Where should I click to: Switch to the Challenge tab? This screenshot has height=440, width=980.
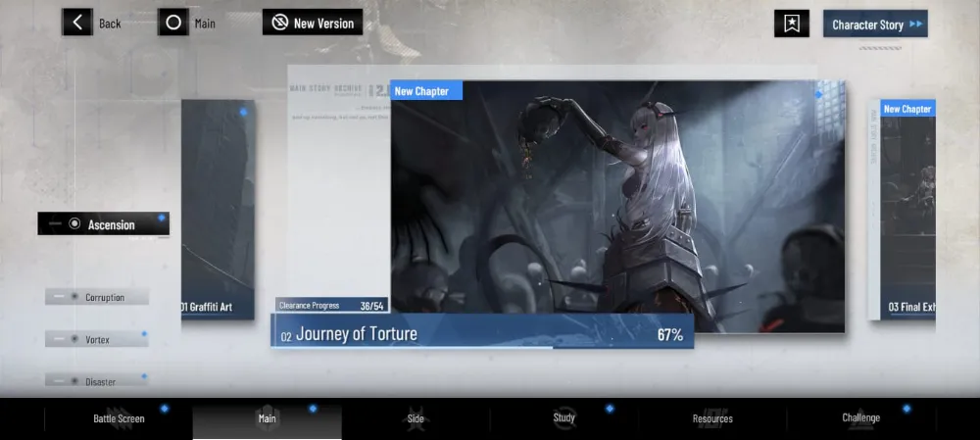[x=860, y=418]
